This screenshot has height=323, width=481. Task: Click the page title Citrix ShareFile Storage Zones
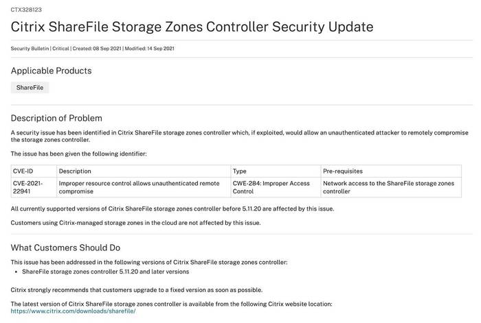coord(192,27)
